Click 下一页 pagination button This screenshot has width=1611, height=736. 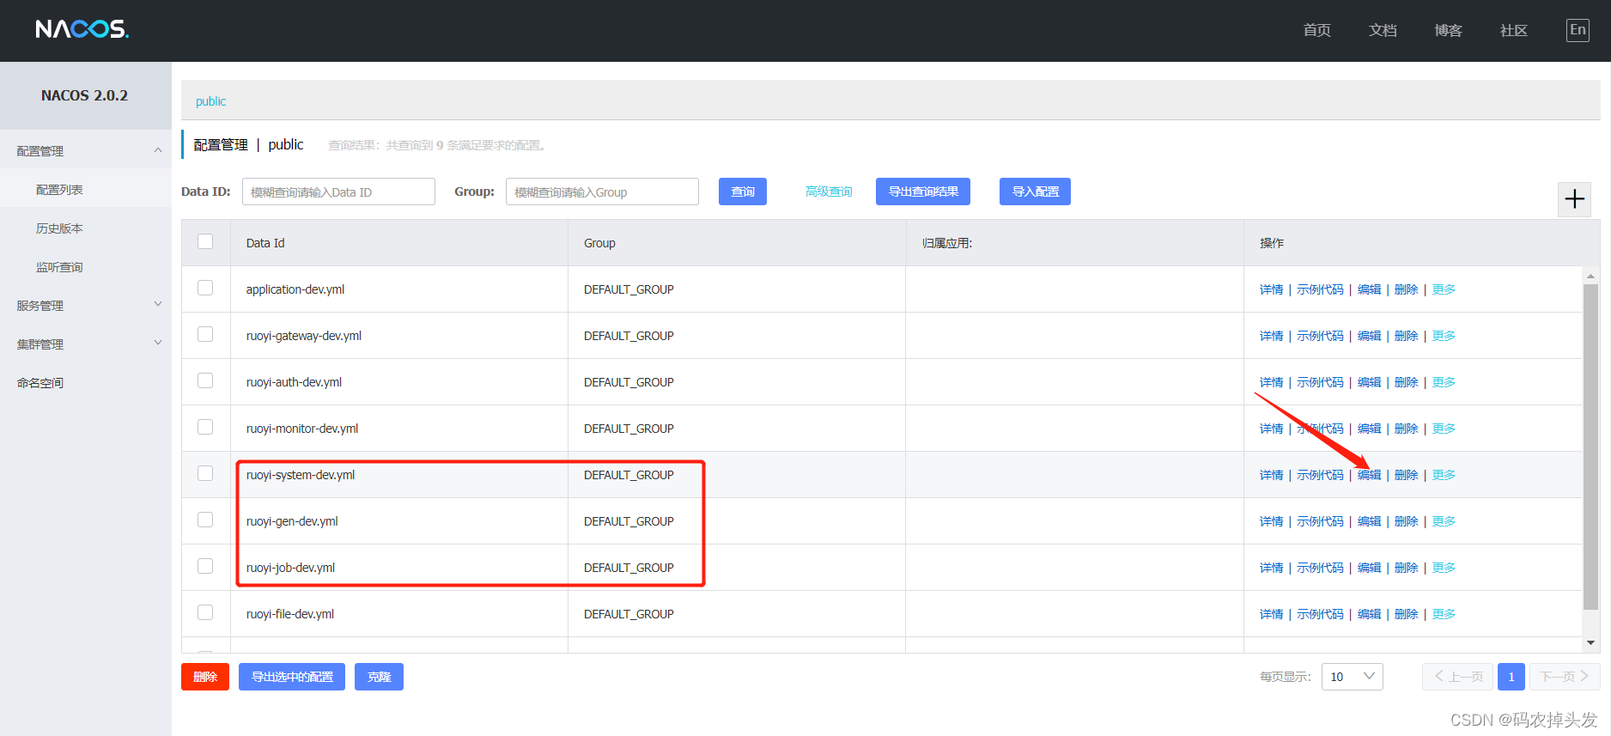(x=1565, y=677)
